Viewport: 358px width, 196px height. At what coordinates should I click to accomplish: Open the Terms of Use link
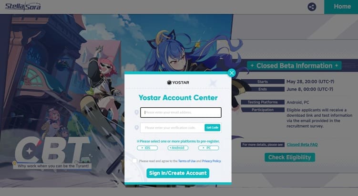187,161
